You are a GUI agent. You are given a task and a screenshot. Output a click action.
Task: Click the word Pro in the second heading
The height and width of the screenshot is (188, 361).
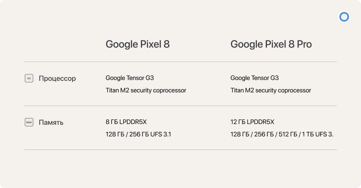click(x=304, y=44)
